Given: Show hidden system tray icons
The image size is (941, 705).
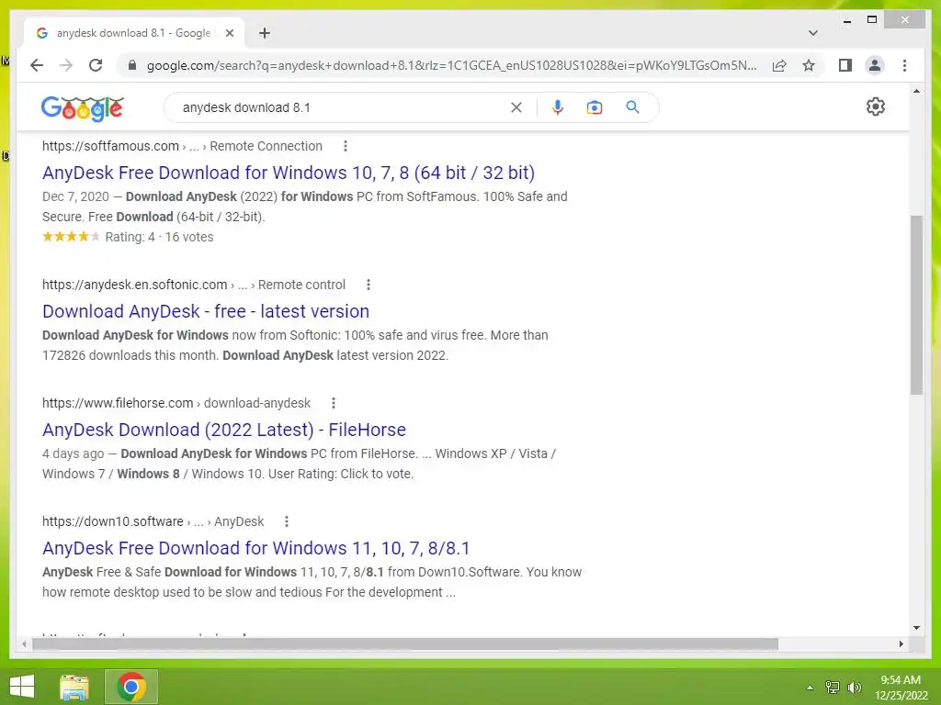Looking at the screenshot, I should click(x=810, y=688).
